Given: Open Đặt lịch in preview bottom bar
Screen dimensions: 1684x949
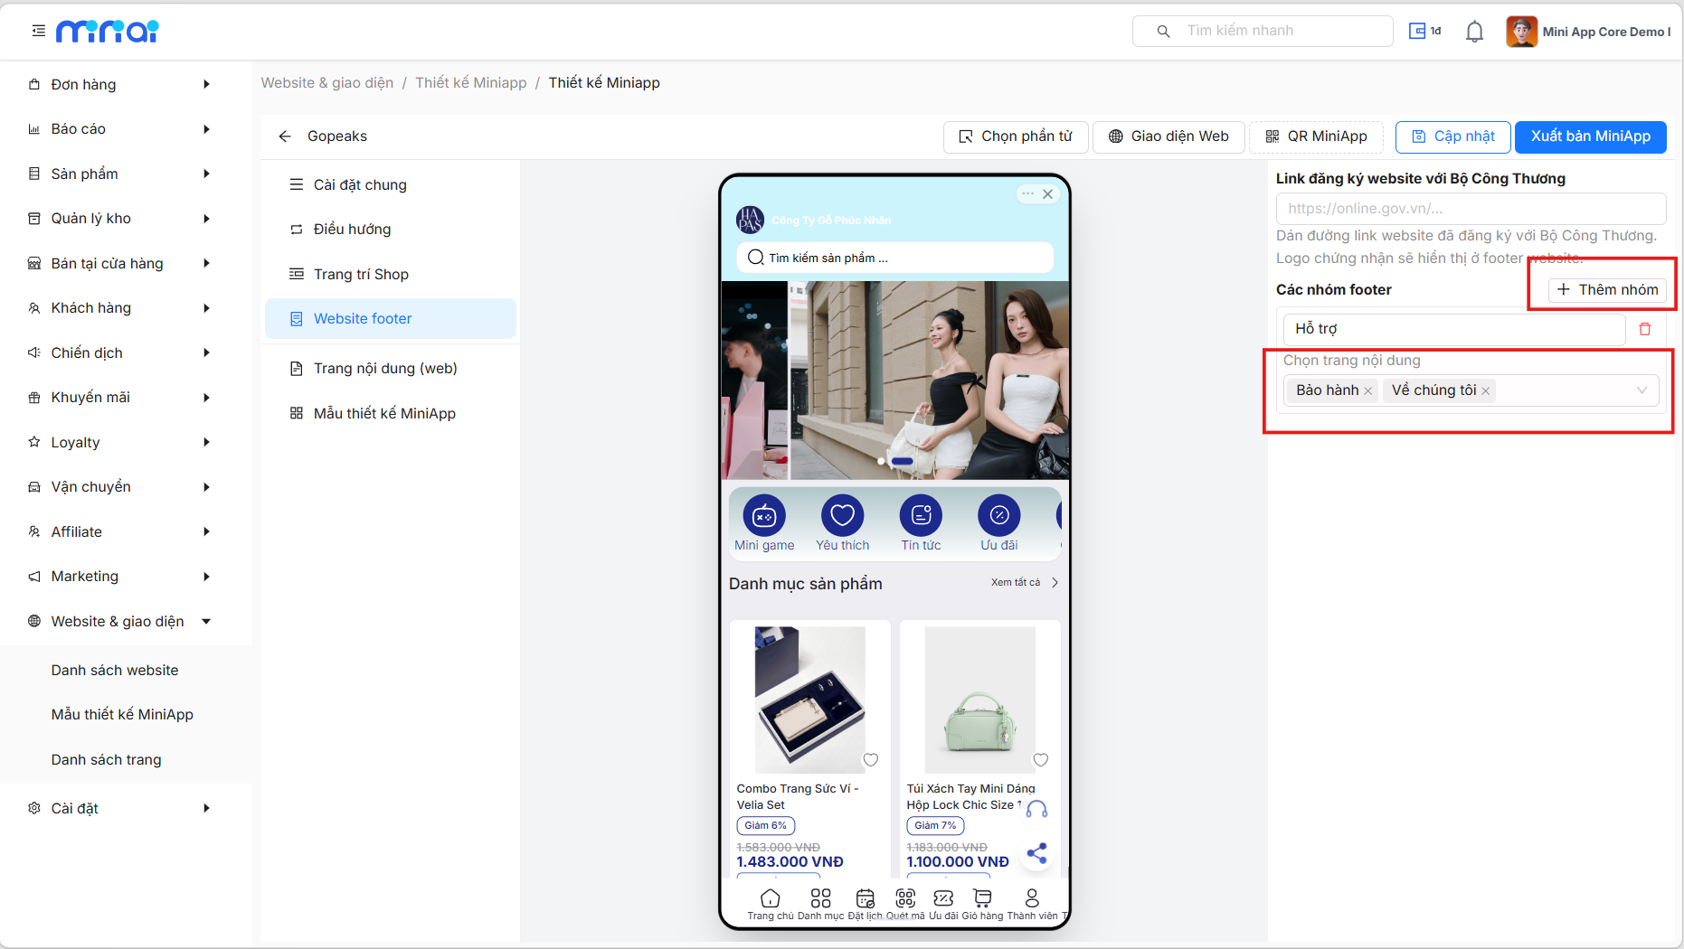Looking at the screenshot, I should pyautogui.click(x=866, y=904).
